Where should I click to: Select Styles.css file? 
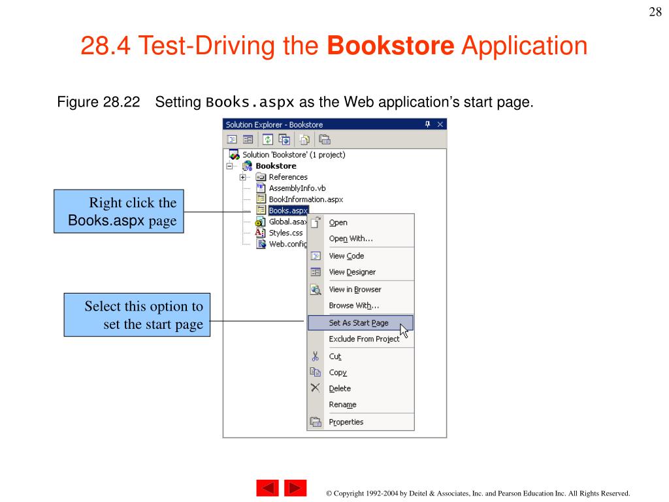point(286,233)
